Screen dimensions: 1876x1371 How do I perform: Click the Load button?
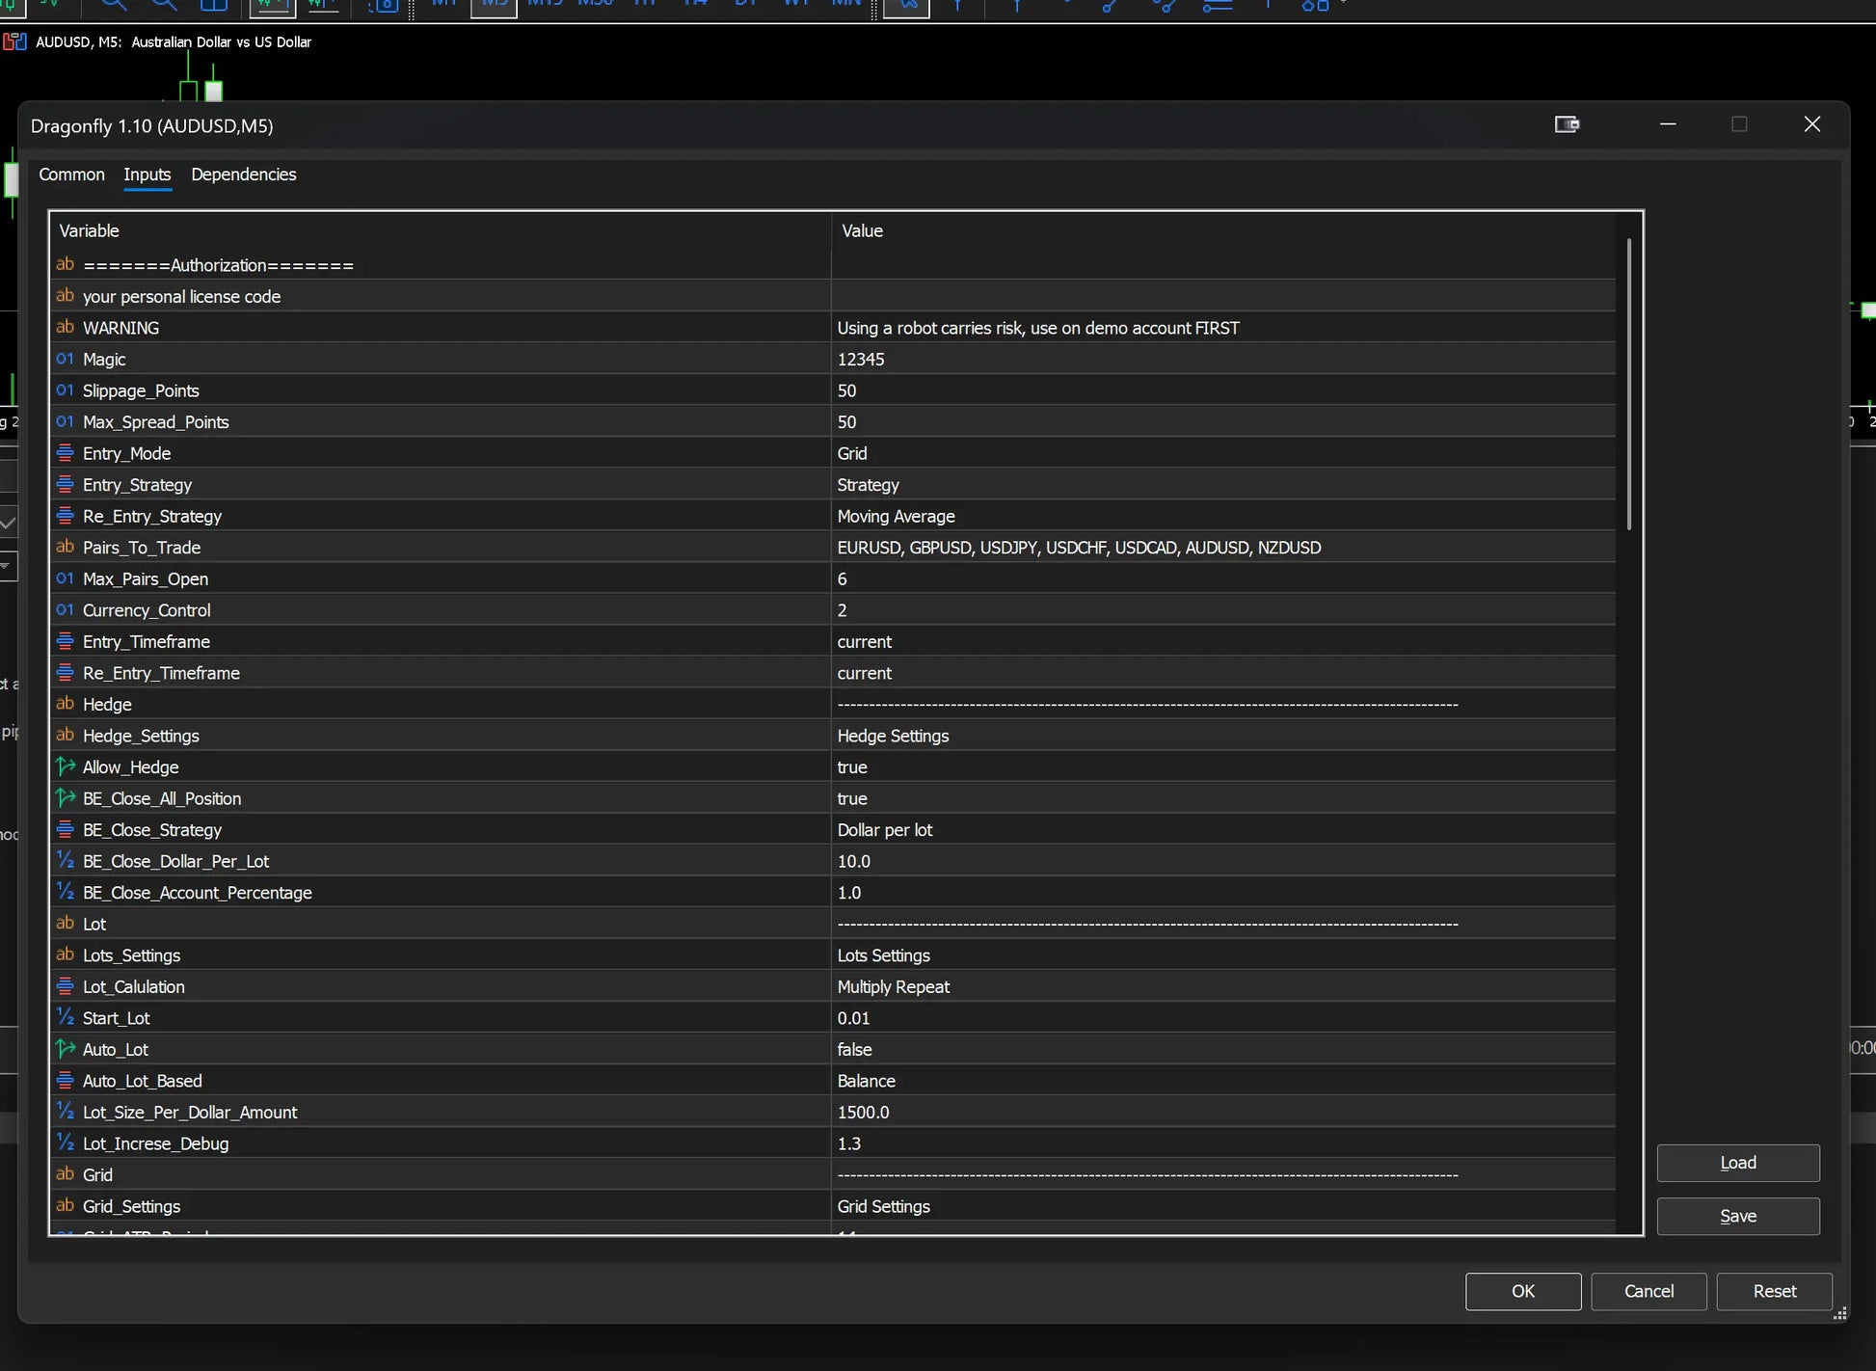tap(1738, 1163)
